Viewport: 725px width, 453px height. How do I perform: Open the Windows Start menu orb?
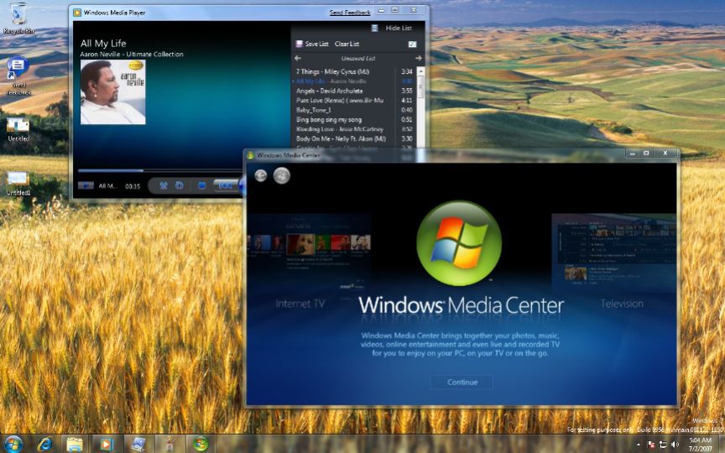point(13,443)
